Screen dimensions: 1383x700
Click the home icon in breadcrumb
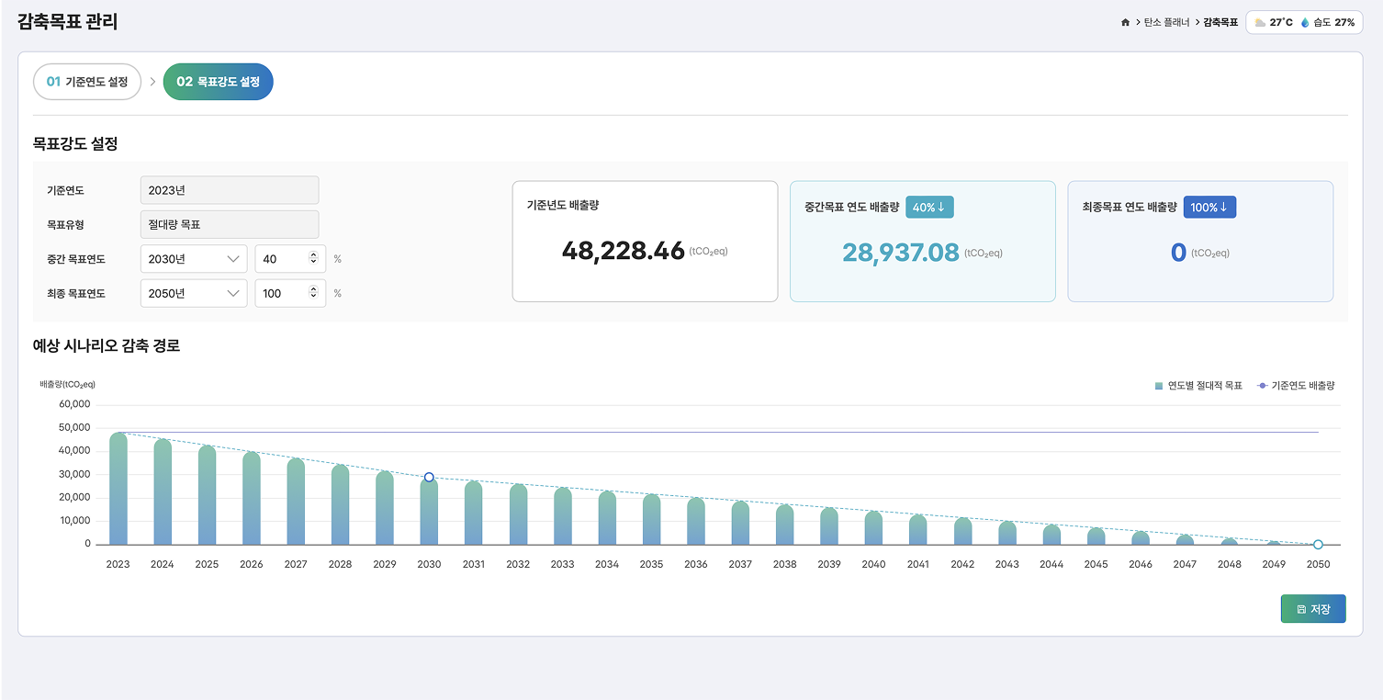(x=1125, y=22)
